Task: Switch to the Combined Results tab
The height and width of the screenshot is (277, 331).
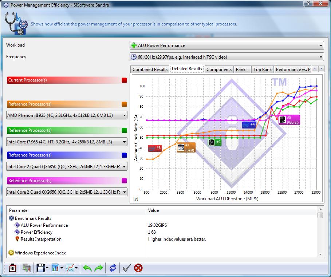Action: [150, 70]
